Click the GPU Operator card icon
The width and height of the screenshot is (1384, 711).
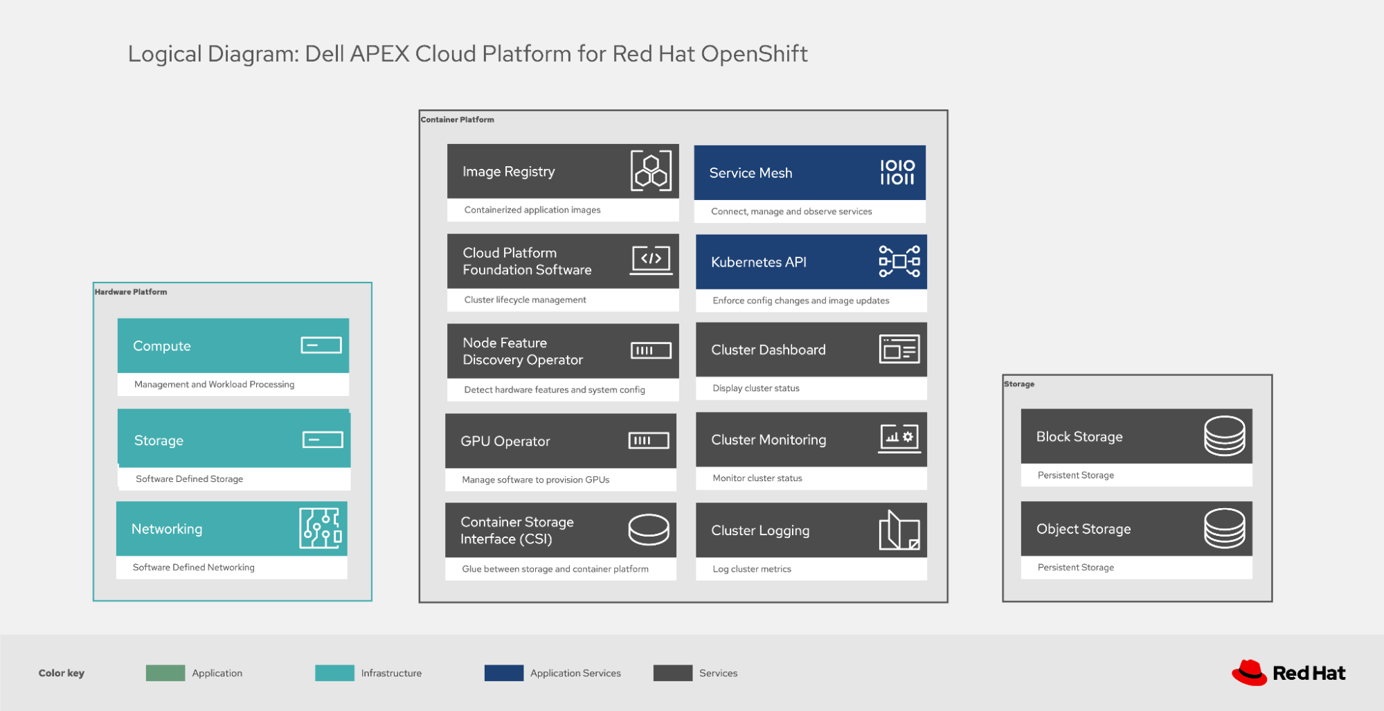[x=648, y=441]
